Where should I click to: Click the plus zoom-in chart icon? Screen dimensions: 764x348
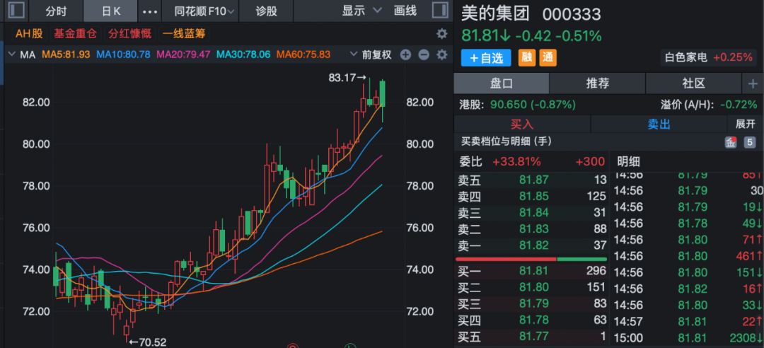point(405,55)
